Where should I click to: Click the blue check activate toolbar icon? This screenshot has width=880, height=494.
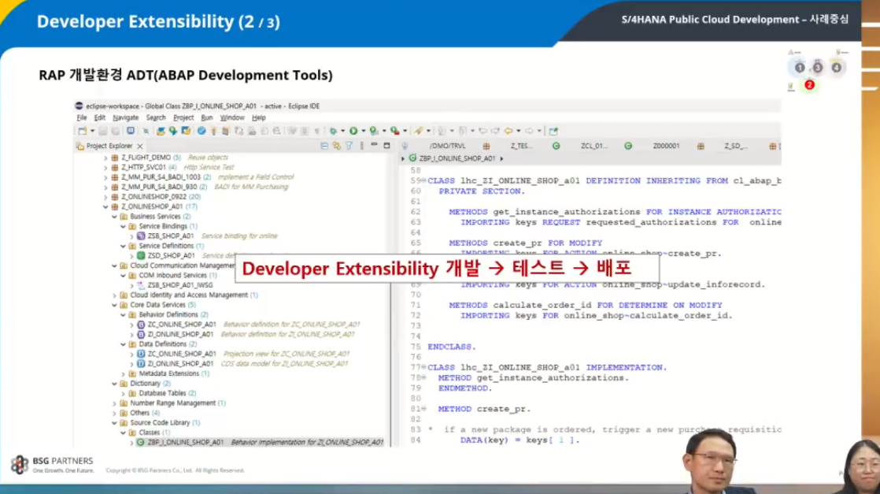(202, 131)
